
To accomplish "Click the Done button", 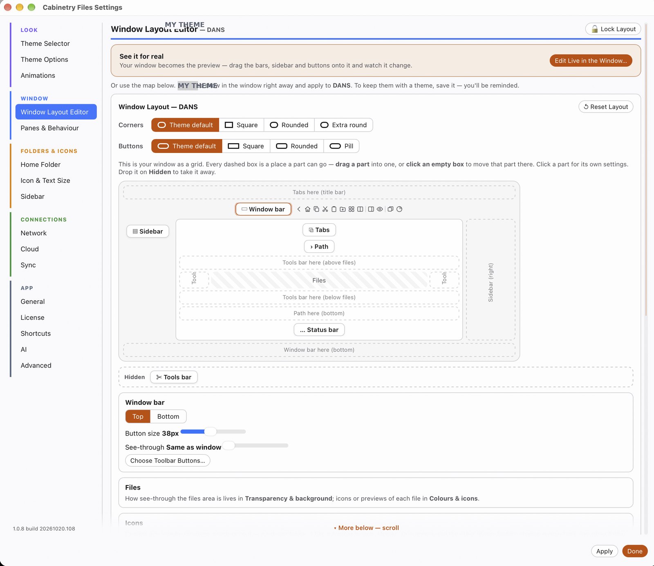I will [x=635, y=551].
